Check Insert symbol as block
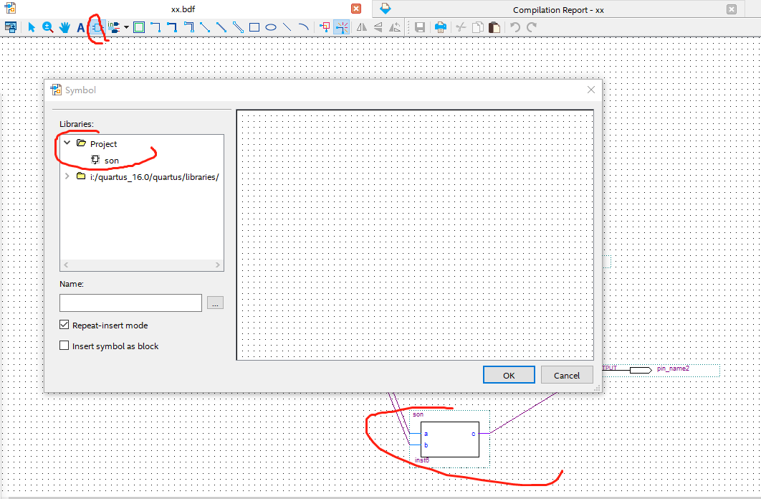The height and width of the screenshot is (499, 761). point(64,346)
